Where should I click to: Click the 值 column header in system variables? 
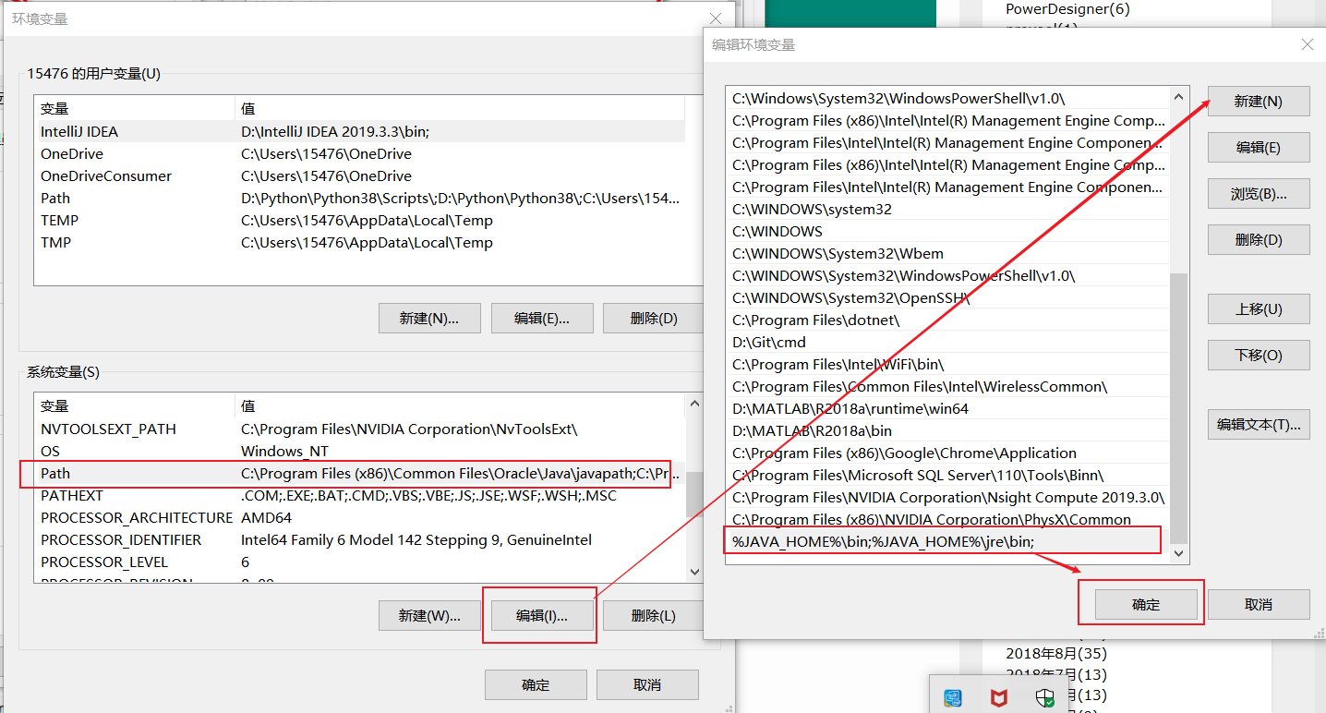coord(460,406)
